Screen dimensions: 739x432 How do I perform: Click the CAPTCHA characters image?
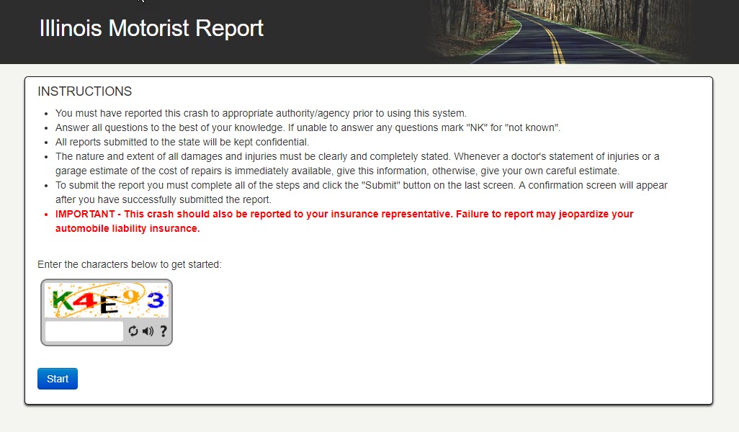tap(107, 300)
